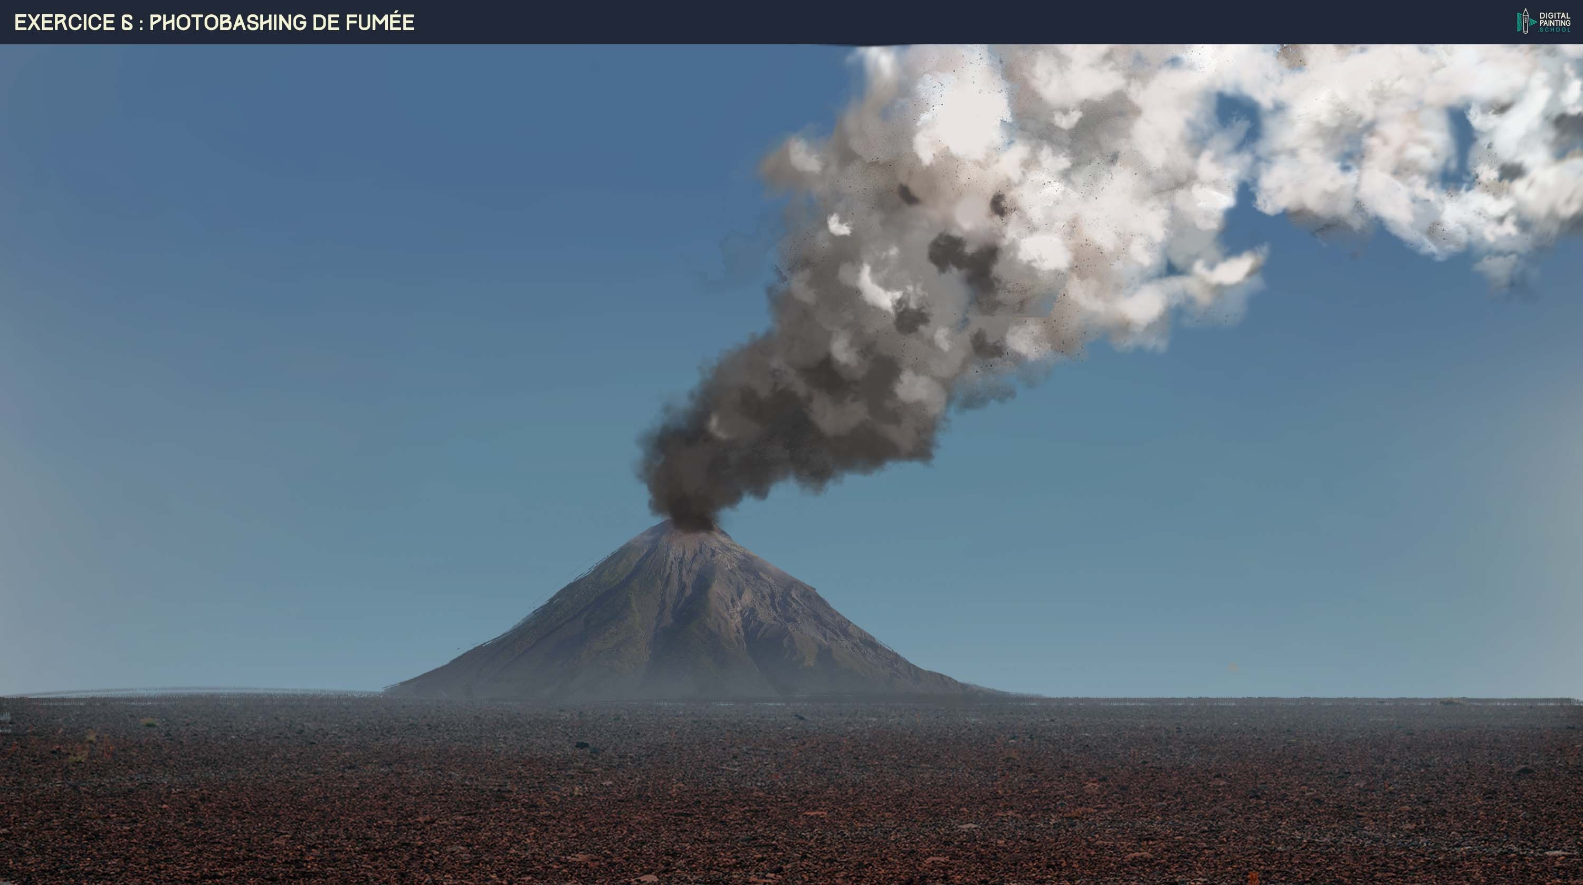Click the 'Digital Painting .School' logo text

(1554, 22)
